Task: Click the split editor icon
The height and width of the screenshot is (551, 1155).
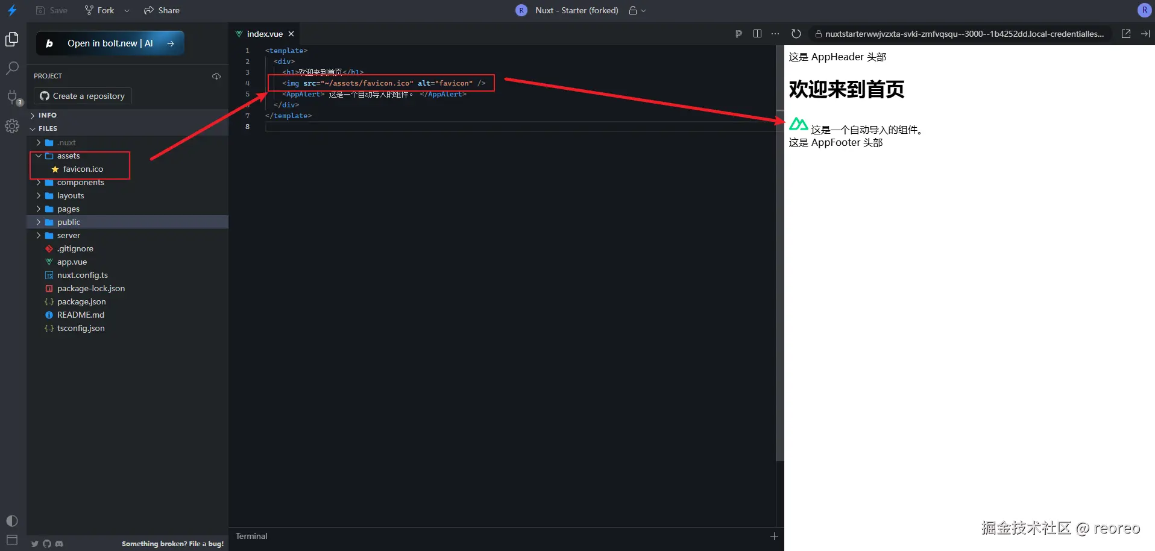Action: [757, 34]
